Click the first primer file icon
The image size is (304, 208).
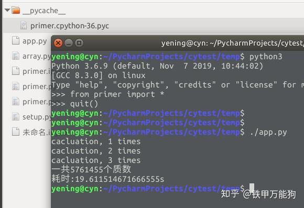pyautogui.click(x=16, y=71)
